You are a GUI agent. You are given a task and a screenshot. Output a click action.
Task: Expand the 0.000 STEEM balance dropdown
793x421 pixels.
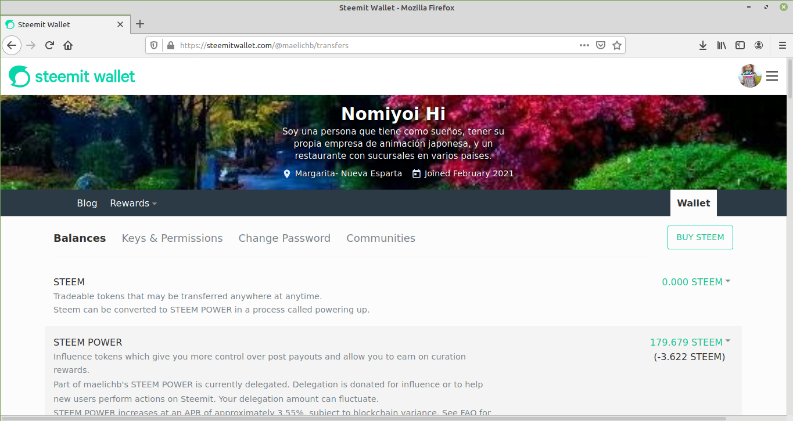[696, 282]
